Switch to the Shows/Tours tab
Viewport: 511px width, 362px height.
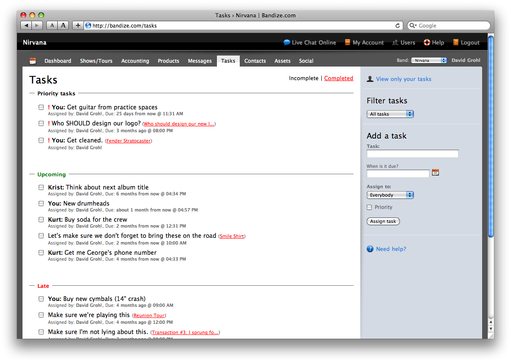96,61
